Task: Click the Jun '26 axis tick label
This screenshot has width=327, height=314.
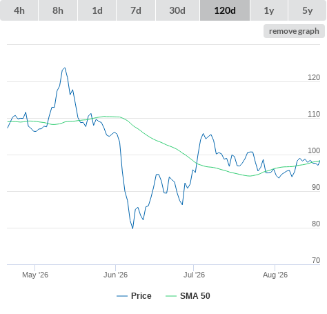Action: pos(115,275)
